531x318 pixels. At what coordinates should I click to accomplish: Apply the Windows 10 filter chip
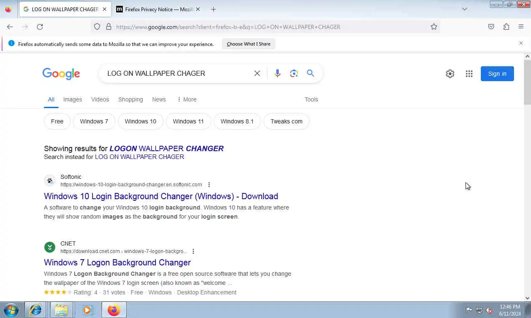[141, 121]
